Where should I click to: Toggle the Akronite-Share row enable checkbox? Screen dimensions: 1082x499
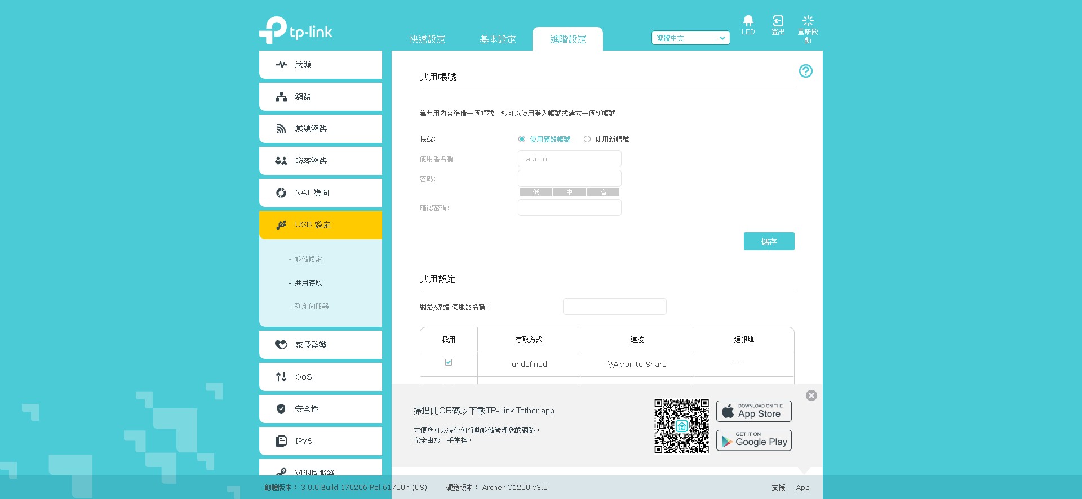449,362
